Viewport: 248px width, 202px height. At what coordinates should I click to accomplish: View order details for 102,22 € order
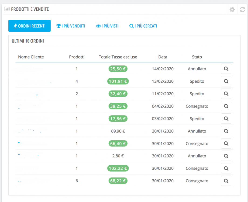[x=226, y=168]
